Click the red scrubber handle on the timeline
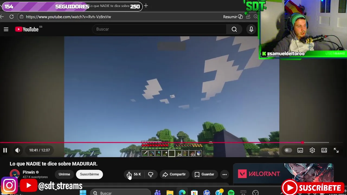Image resolution: width=347 pixels, height=195 pixels. pos(302,142)
